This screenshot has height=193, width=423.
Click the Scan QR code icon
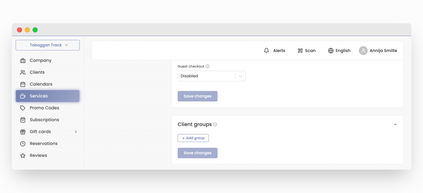pos(300,50)
